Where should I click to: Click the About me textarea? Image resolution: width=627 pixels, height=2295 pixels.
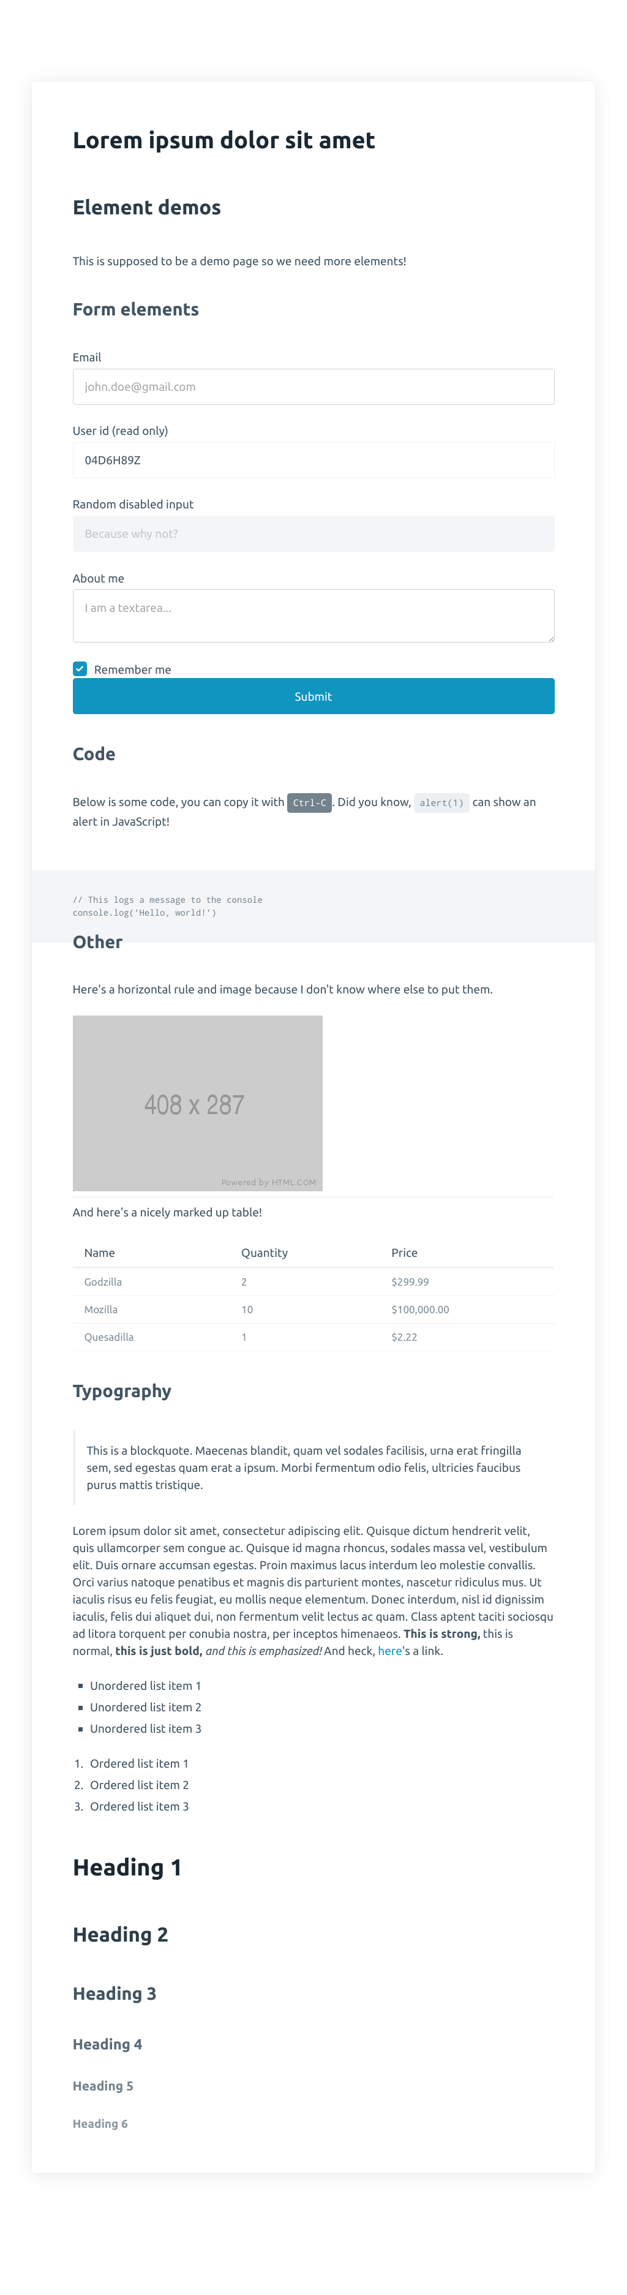click(313, 615)
